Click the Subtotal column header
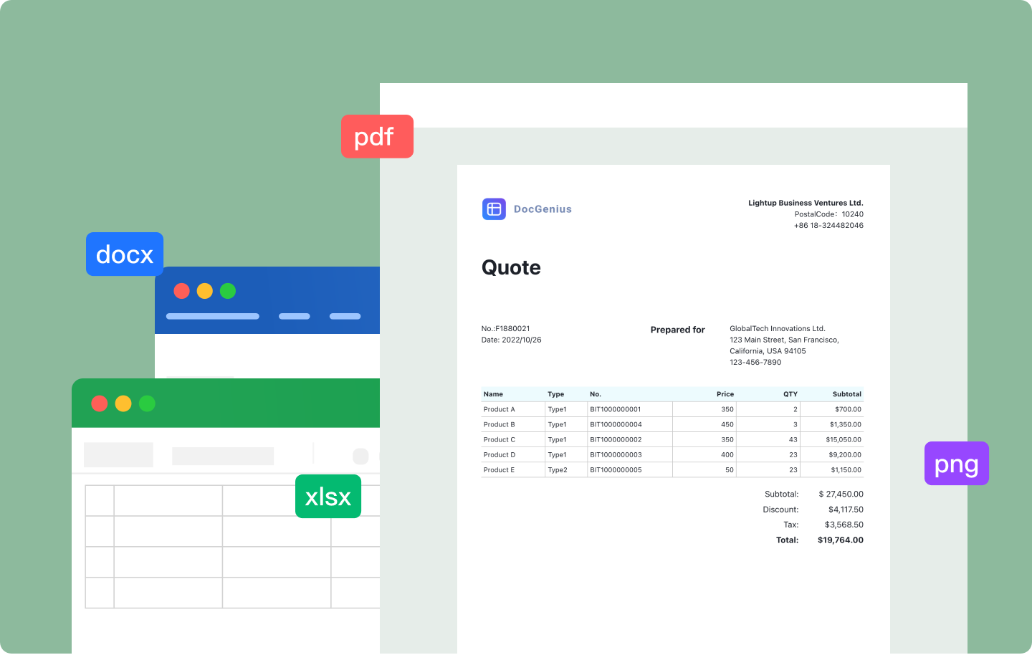The width and height of the screenshot is (1032, 655). click(846, 394)
